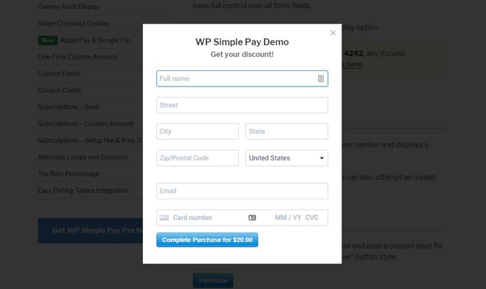Open Custom Fields sidebar menu item
The height and width of the screenshot is (289, 486).
tap(59, 73)
